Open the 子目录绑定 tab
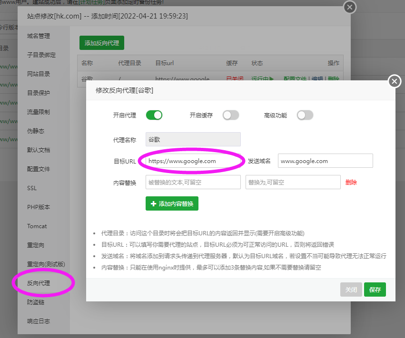405x338 pixels. pyautogui.click(x=41, y=55)
